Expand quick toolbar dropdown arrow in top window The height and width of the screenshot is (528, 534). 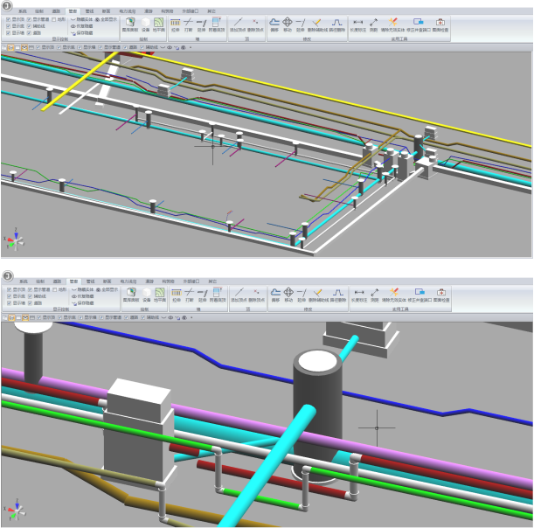tap(191, 47)
